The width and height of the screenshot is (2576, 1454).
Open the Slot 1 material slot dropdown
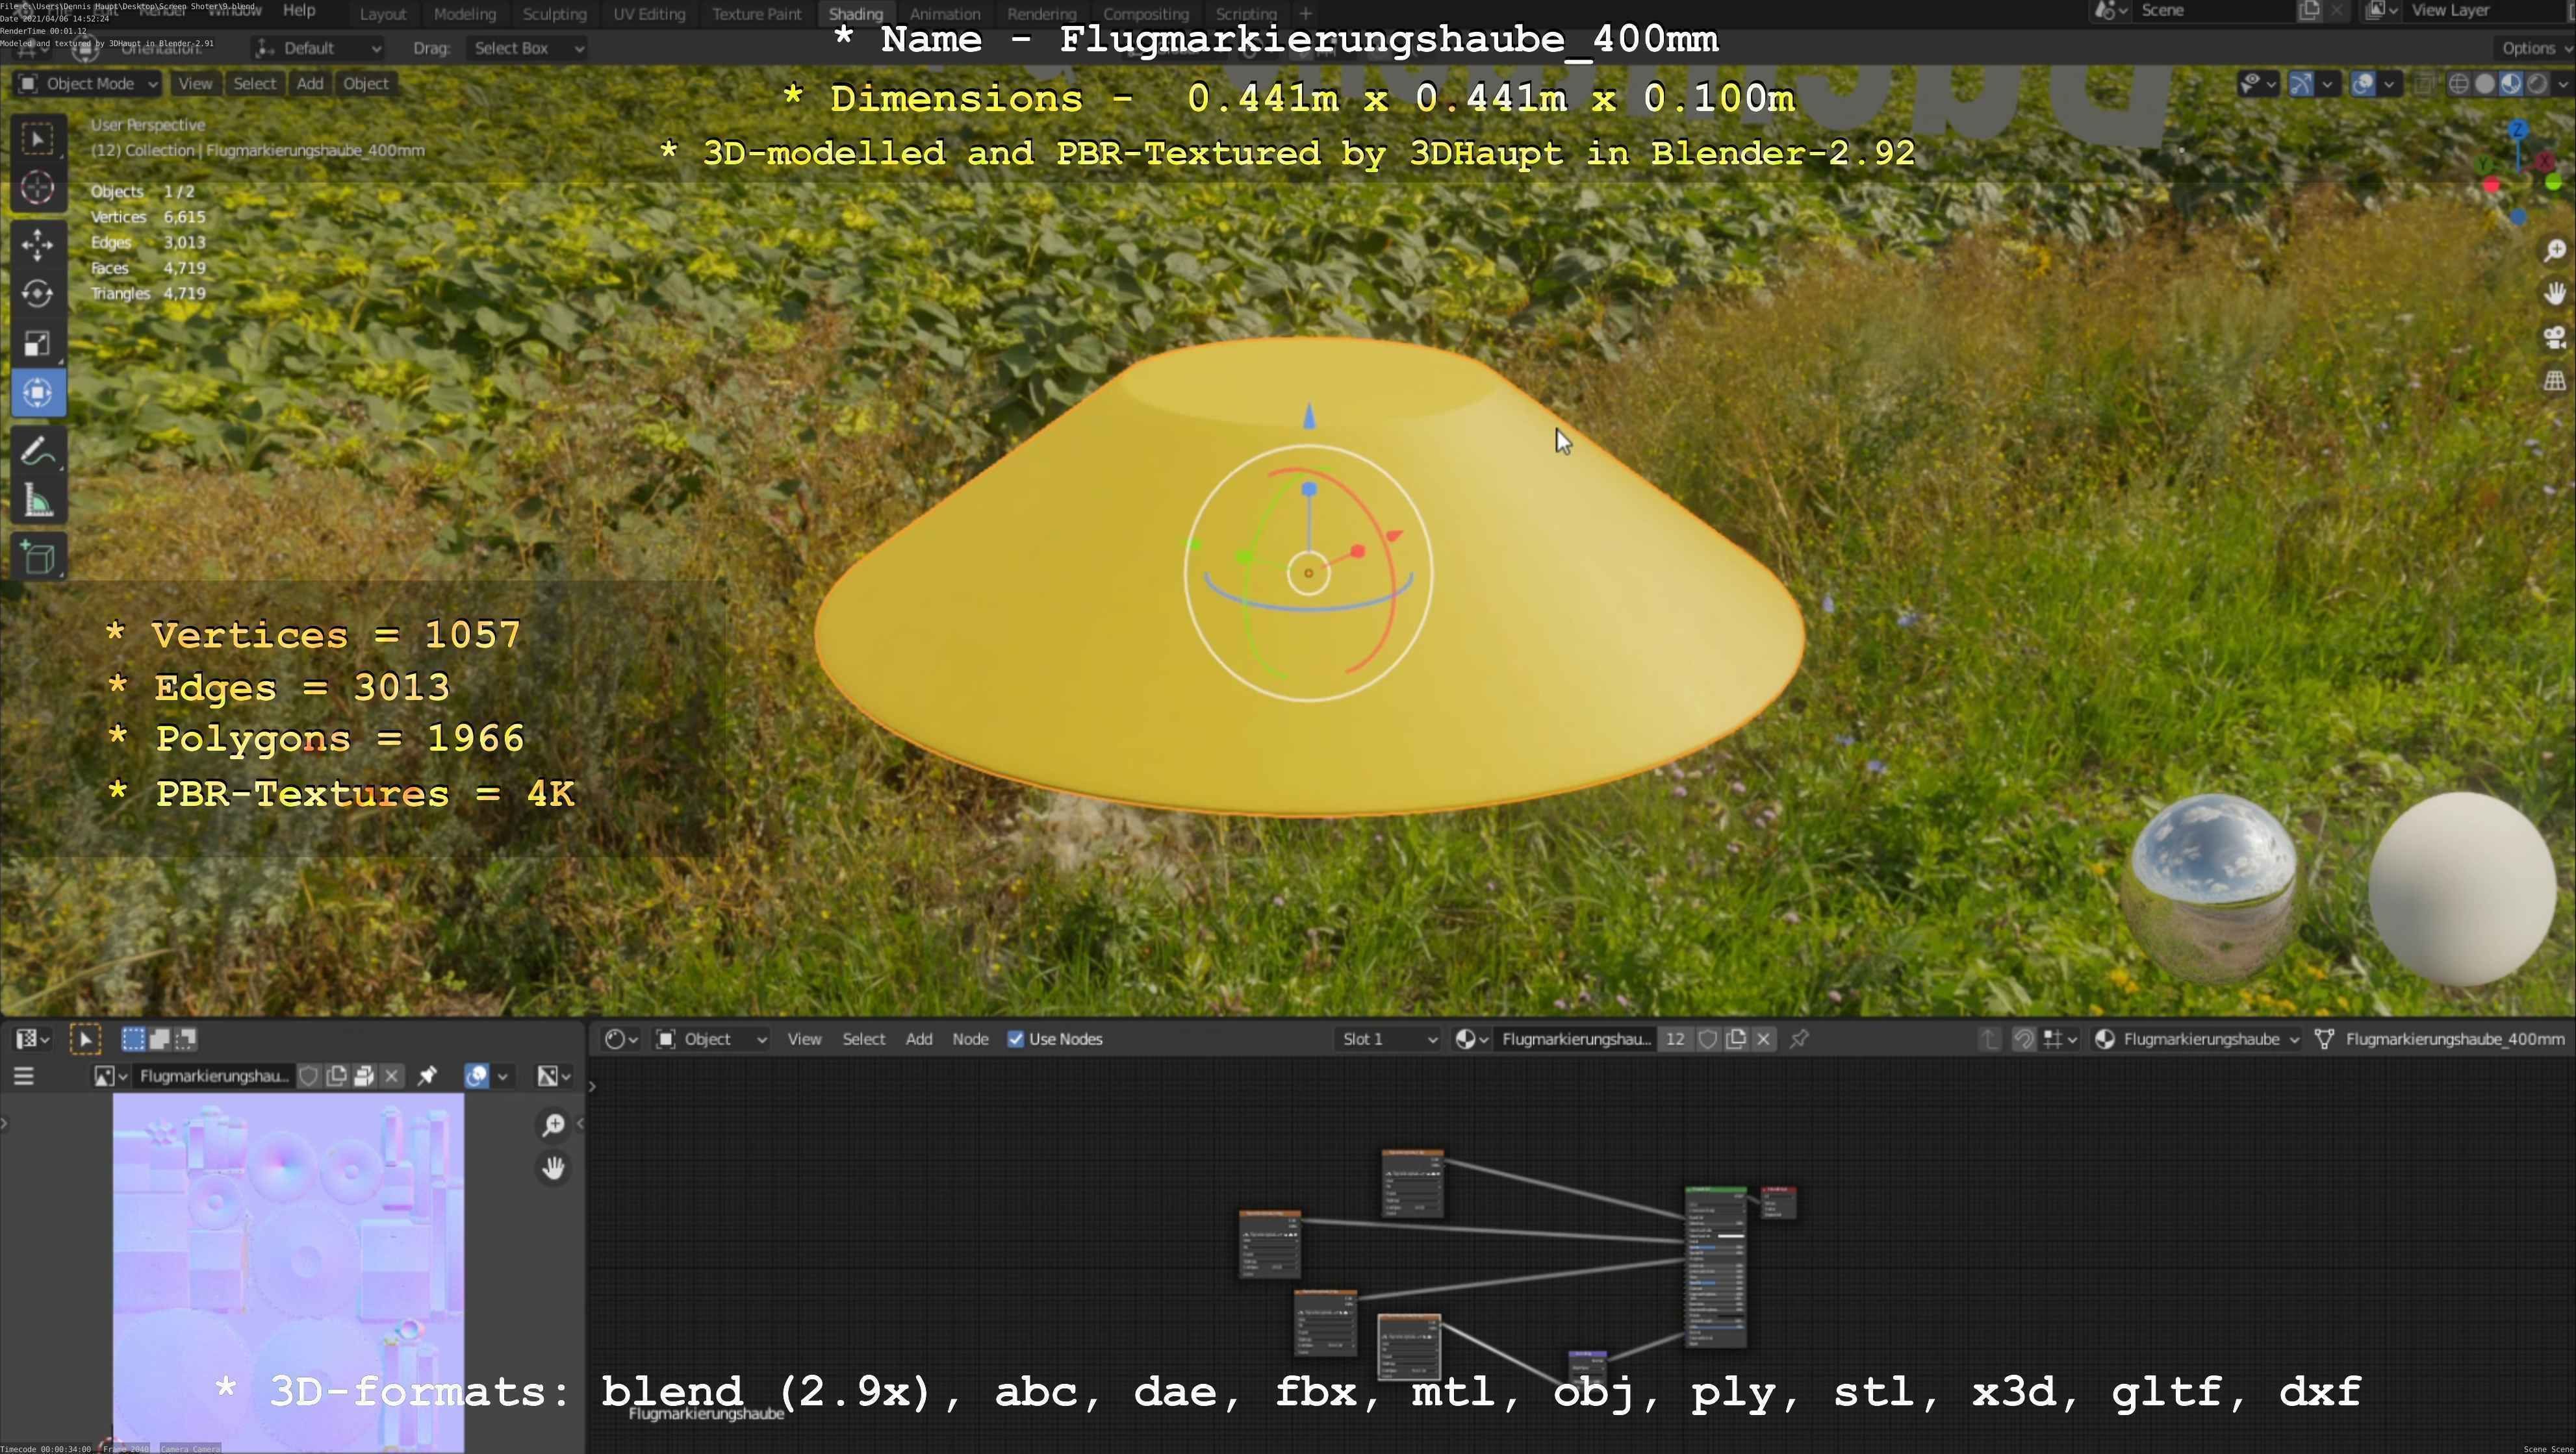(x=1388, y=1039)
